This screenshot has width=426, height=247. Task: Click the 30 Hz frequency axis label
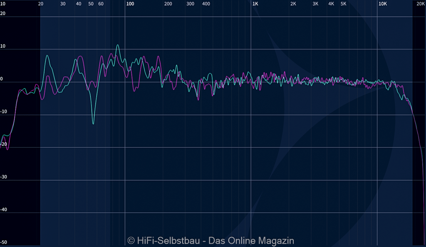pyautogui.click(x=63, y=4)
